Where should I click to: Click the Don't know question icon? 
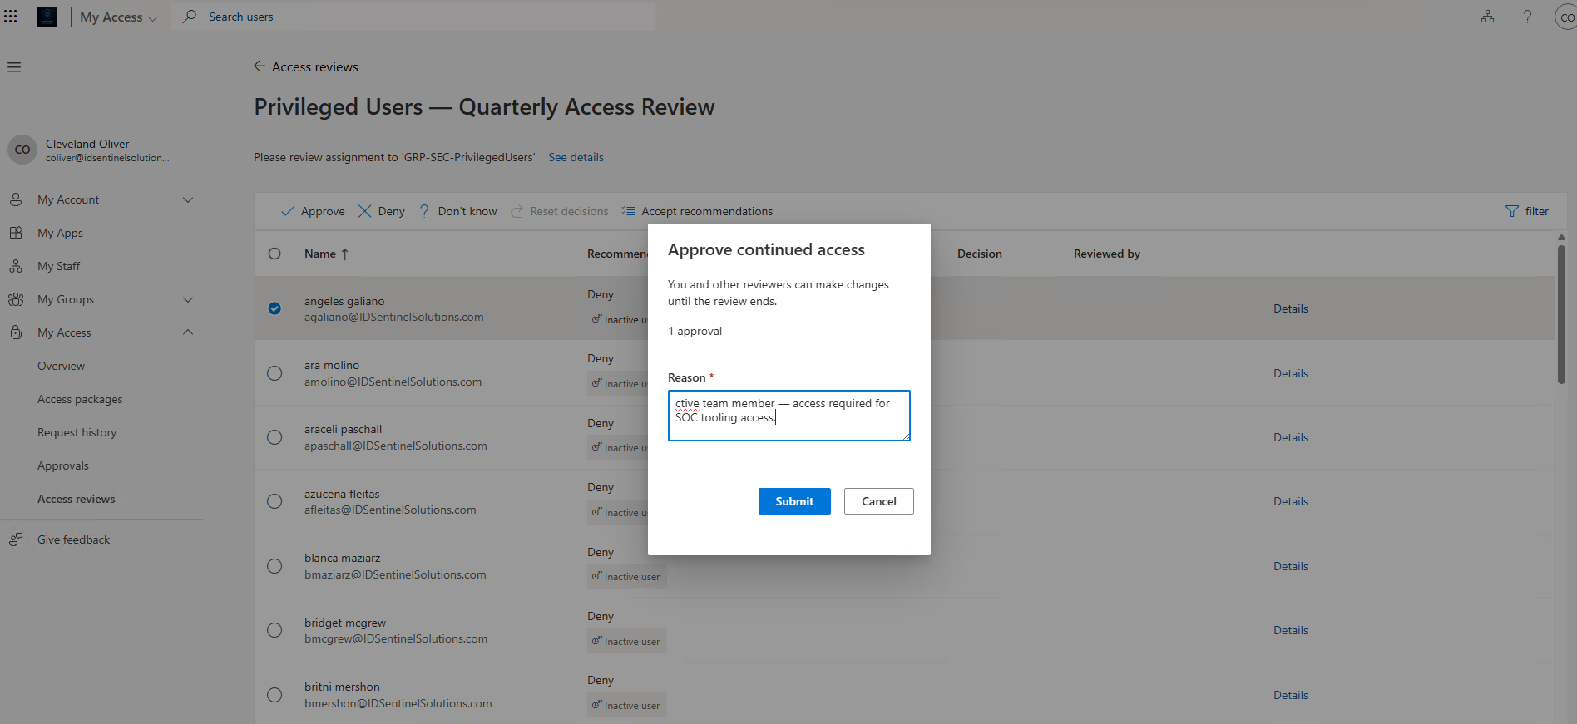(x=425, y=211)
